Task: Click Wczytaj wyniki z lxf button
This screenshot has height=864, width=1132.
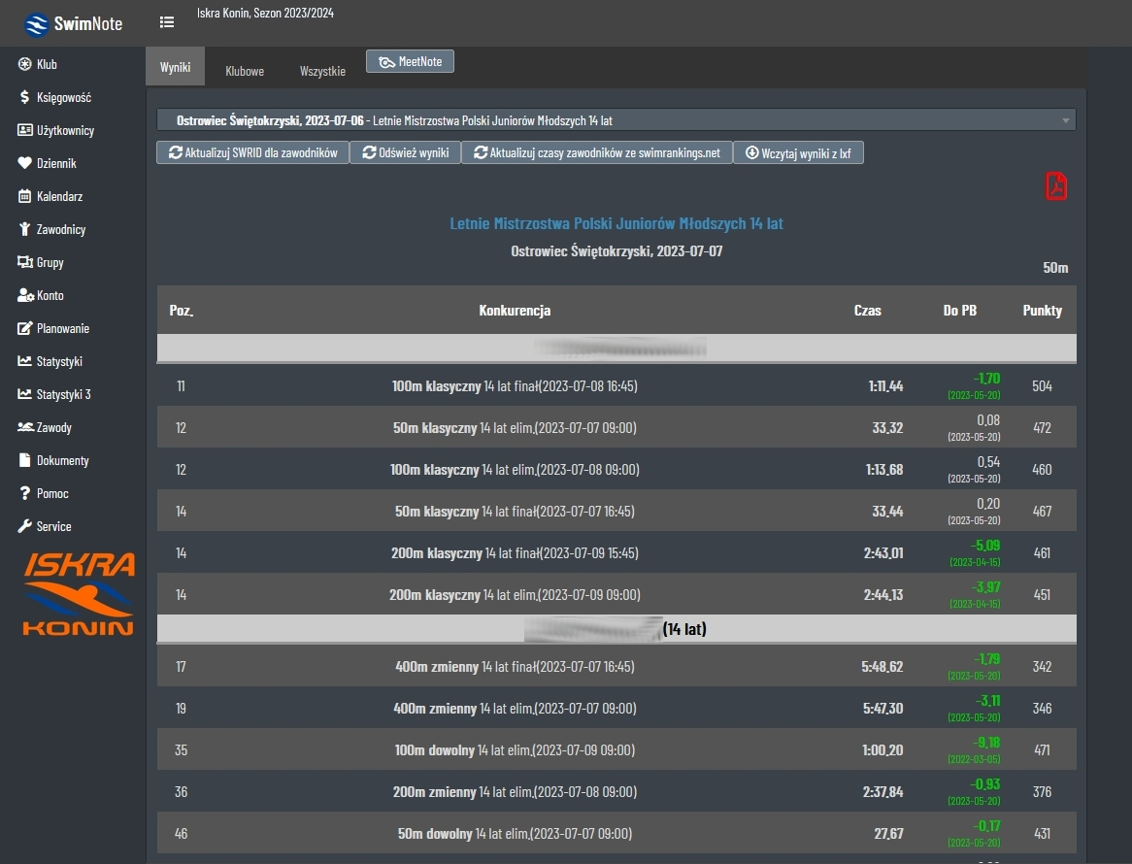Action: click(798, 152)
